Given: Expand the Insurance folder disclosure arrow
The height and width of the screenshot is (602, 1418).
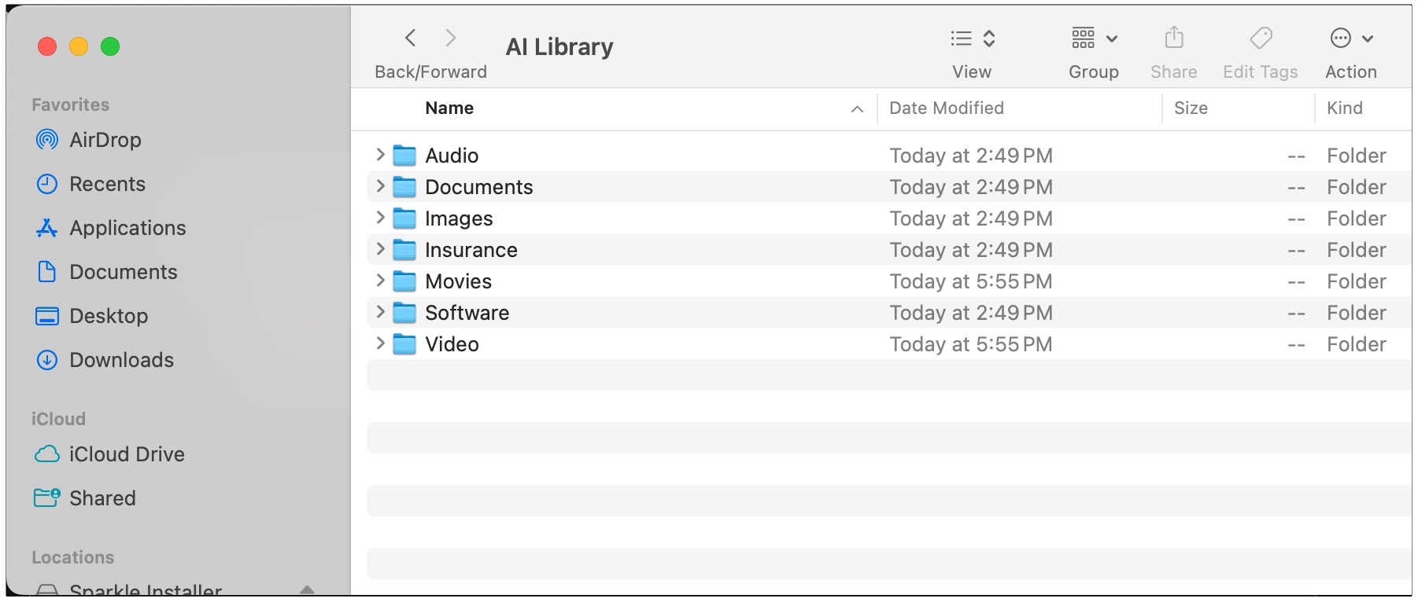Looking at the screenshot, I should tap(380, 249).
